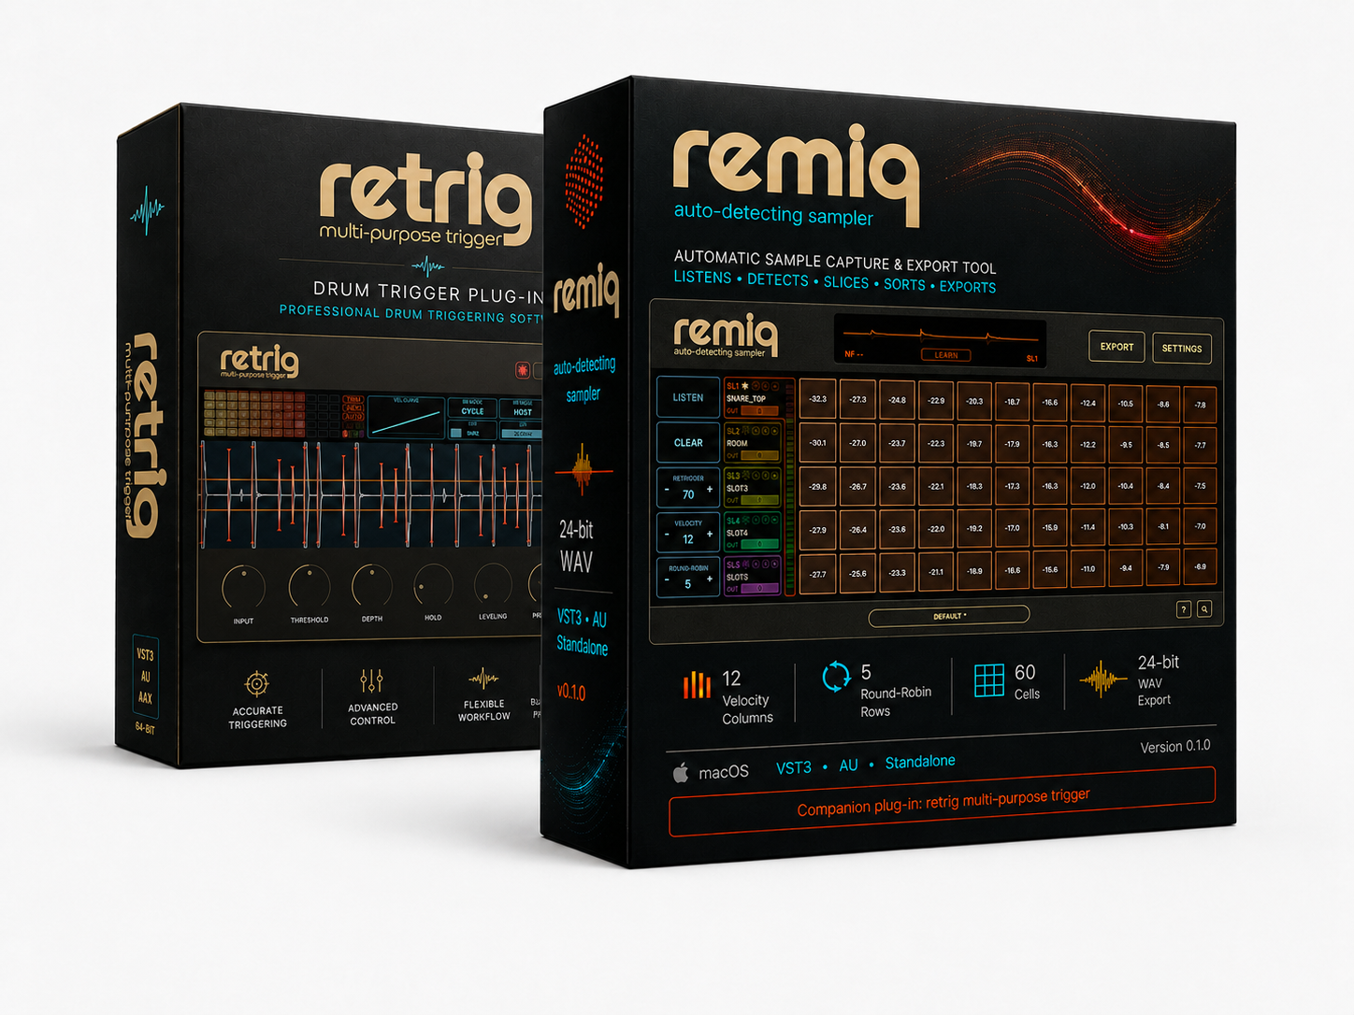Viewport: 1354px width, 1015px height.
Task: Click the retrig LEVELING knob
Action: (493, 584)
